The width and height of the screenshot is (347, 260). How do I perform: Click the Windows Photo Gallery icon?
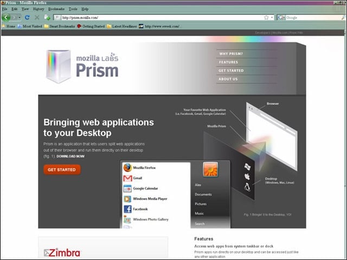[x=127, y=219]
